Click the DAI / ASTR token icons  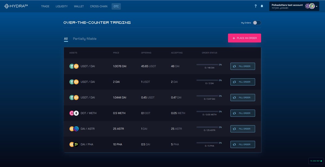tap(74, 129)
